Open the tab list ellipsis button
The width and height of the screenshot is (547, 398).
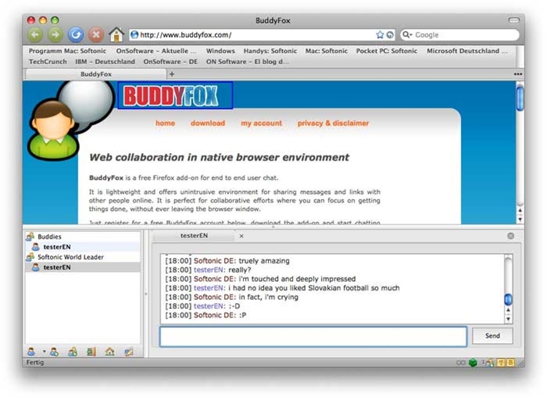tap(518, 74)
